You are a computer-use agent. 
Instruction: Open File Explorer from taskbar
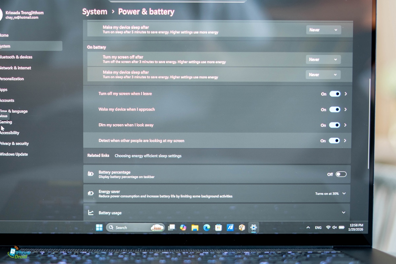coord(195,227)
